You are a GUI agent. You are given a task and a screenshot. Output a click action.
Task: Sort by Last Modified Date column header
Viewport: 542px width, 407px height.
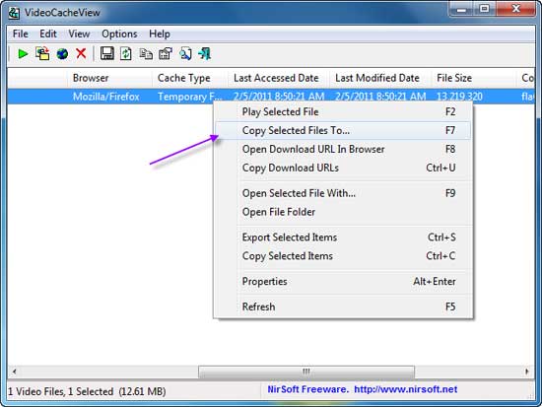tap(380, 78)
